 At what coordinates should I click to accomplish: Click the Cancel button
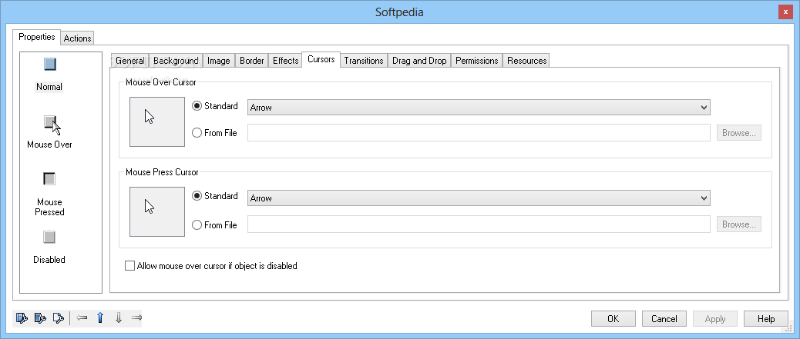pyautogui.click(x=664, y=319)
